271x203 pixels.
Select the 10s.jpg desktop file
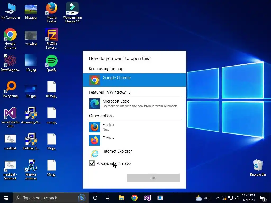[31, 91]
